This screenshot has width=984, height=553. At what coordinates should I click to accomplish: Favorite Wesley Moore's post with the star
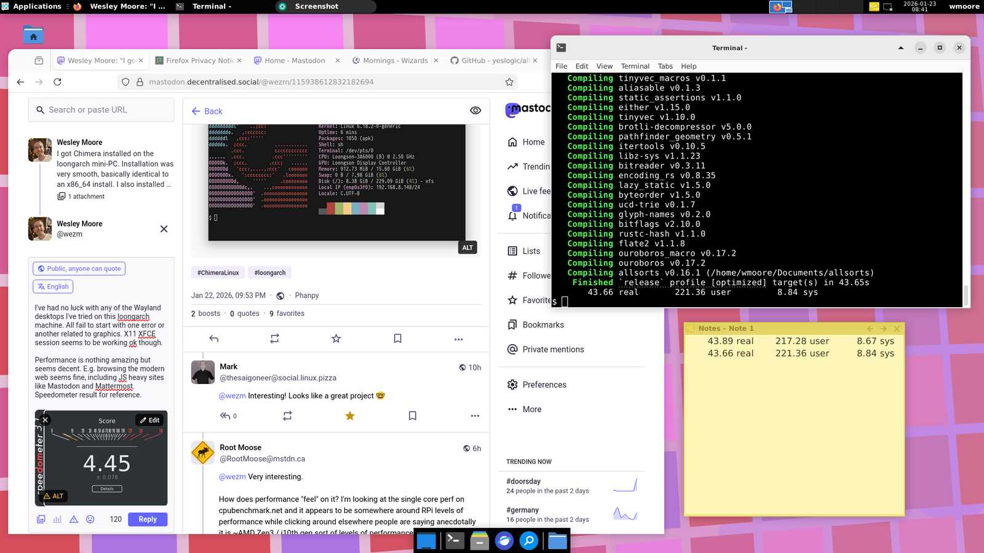pos(336,339)
